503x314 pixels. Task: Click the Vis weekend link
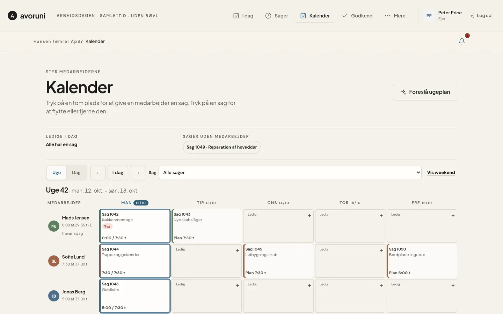tap(441, 173)
